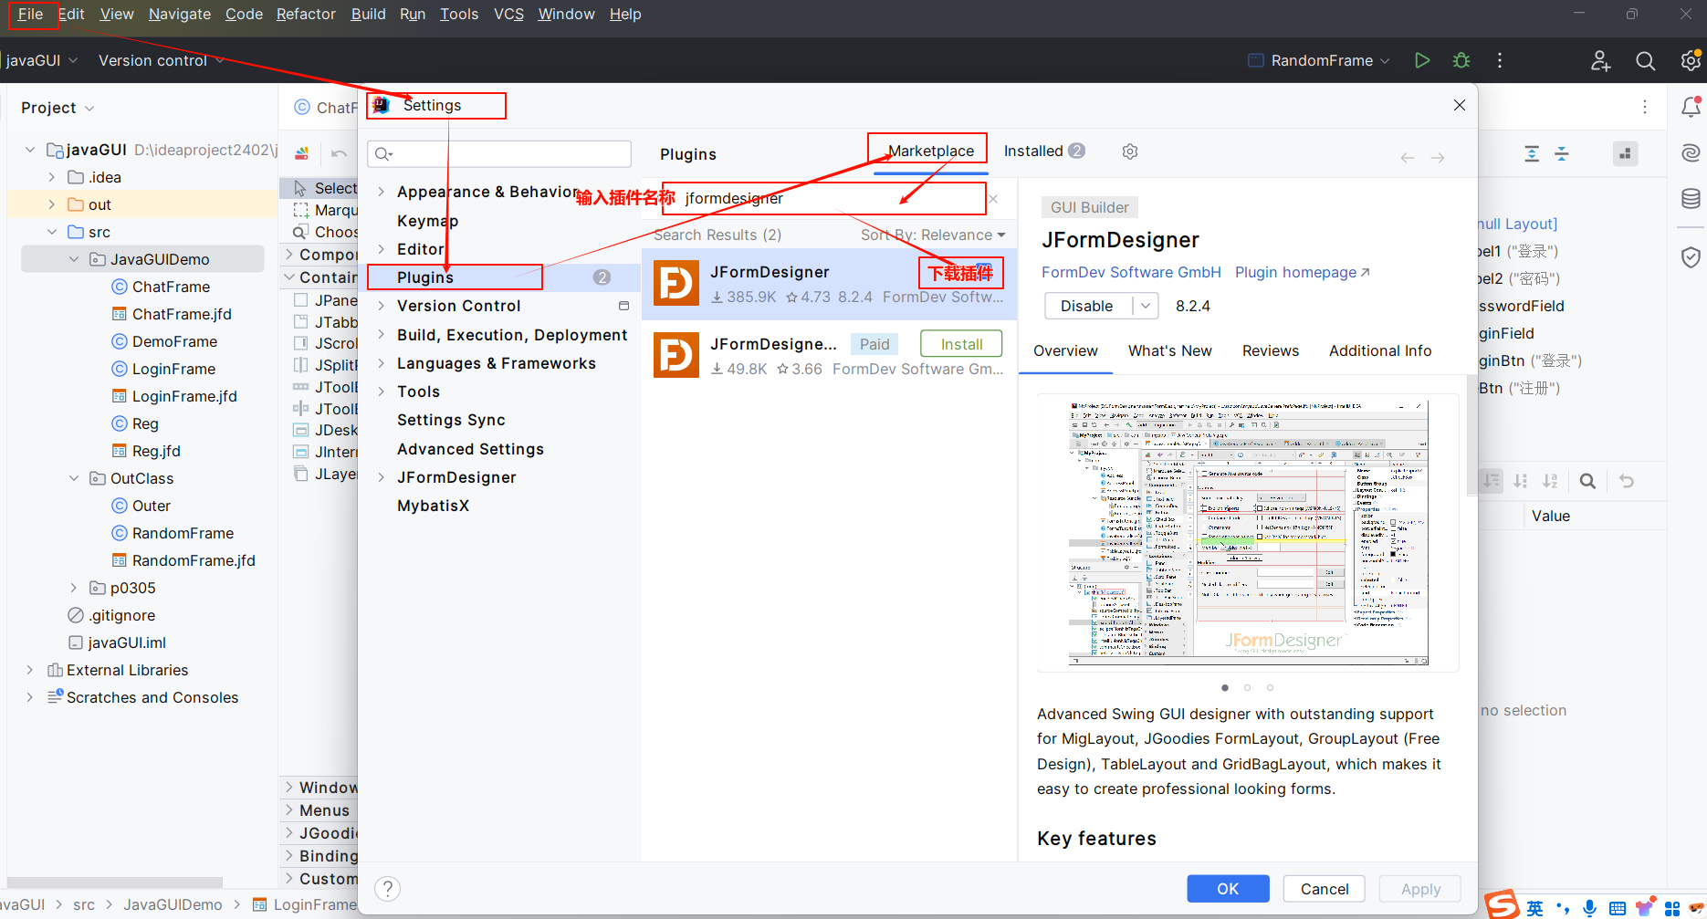Open the RandomFrame run configuration dropdown
Viewport: 1707px width, 919px height.
coord(1319,60)
